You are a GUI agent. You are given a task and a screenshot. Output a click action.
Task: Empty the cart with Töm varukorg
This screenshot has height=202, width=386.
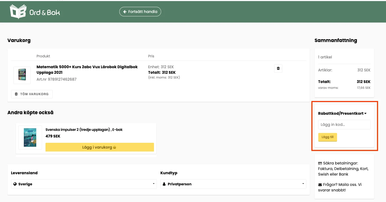(32, 94)
